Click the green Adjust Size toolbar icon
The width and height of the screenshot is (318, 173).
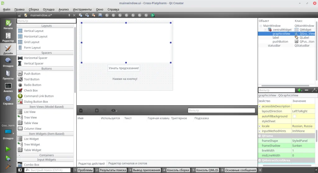(153, 15)
